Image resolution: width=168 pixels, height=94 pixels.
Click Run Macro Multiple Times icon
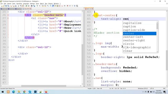click(75, 6)
